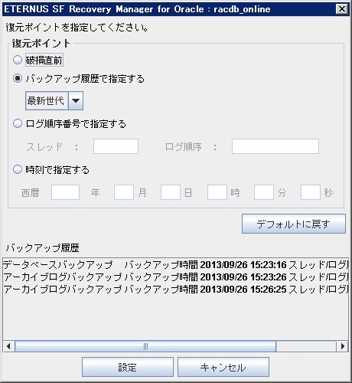Image resolution: width=352 pixels, height=383 pixels.
Task: Select バックアップ履歴で指定する radio option
Action: click(x=18, y=78)
